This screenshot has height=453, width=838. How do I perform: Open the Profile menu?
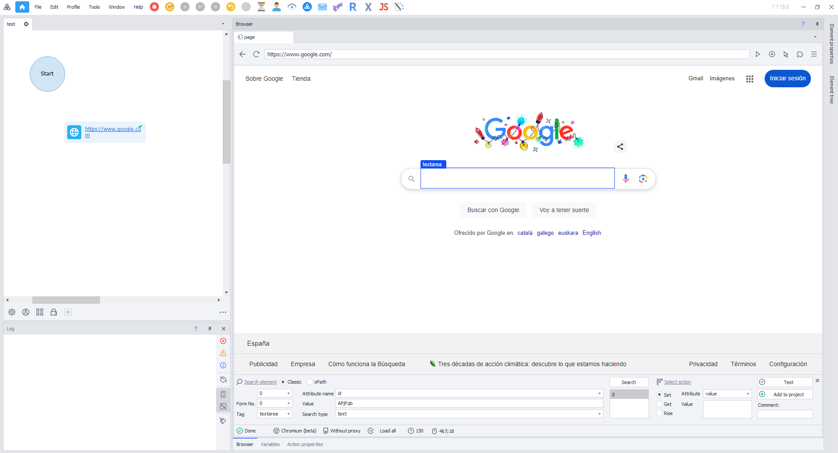pos(73,7)
